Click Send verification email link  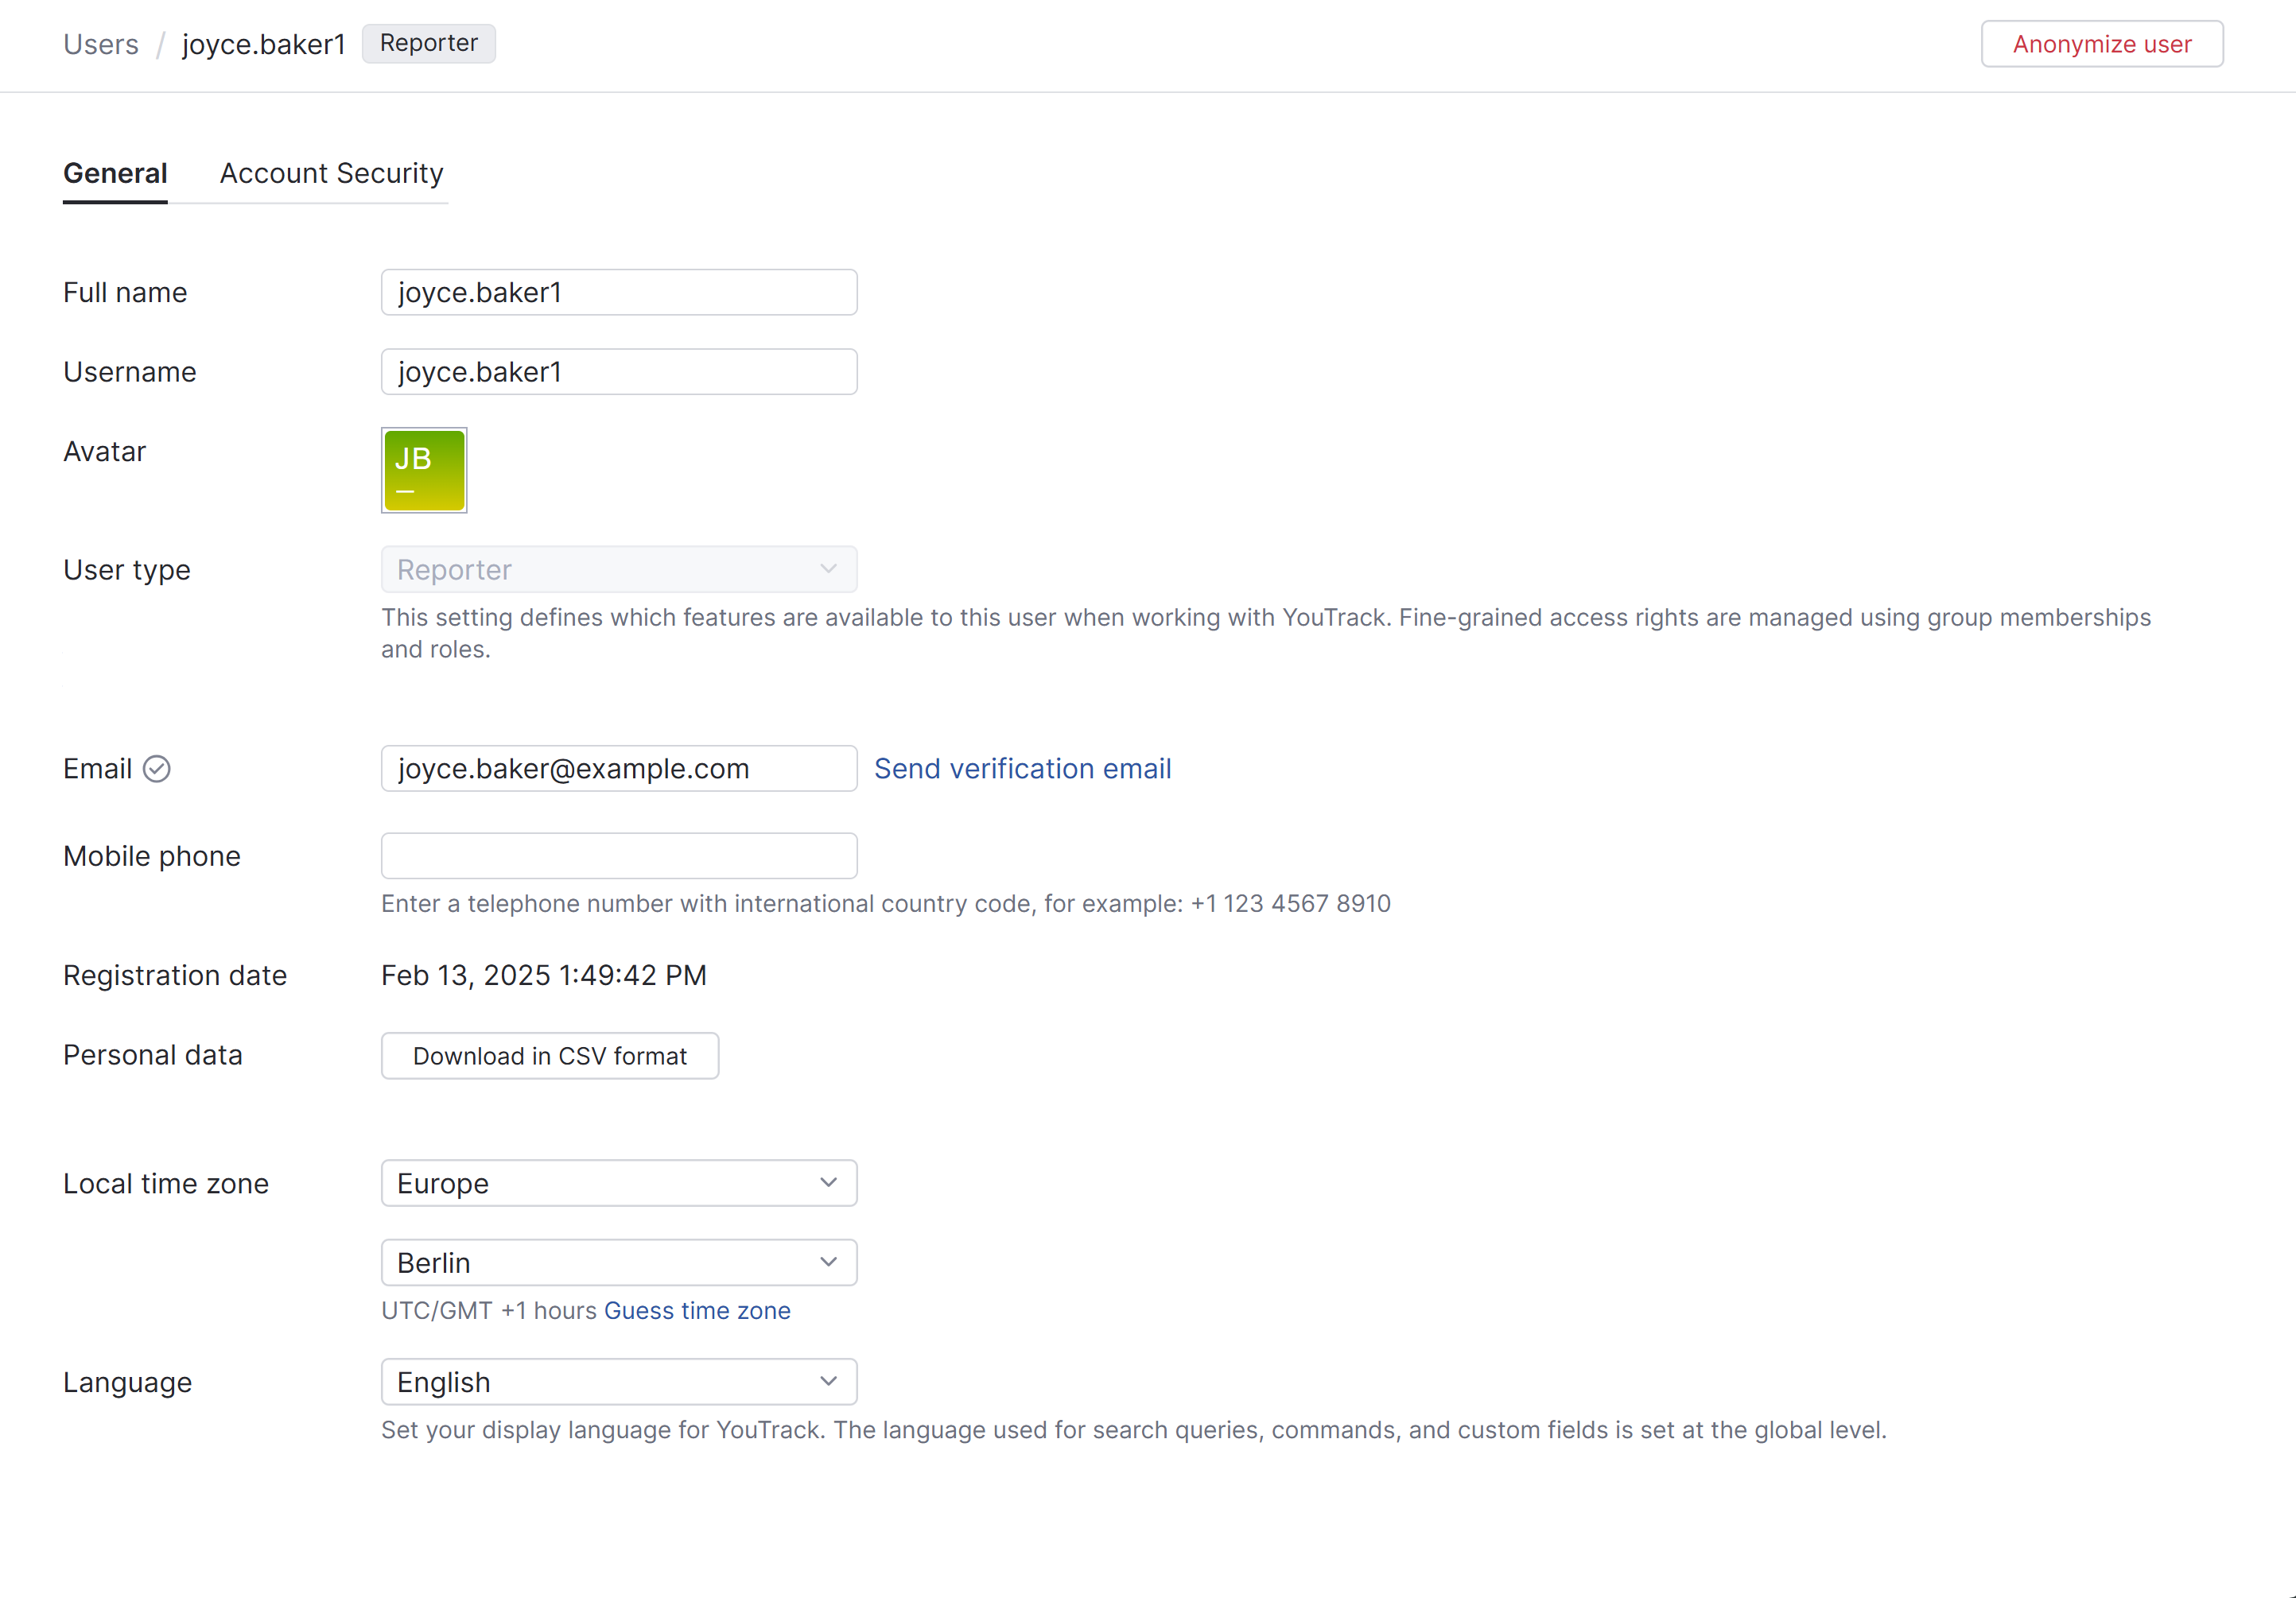[1022, 769]
